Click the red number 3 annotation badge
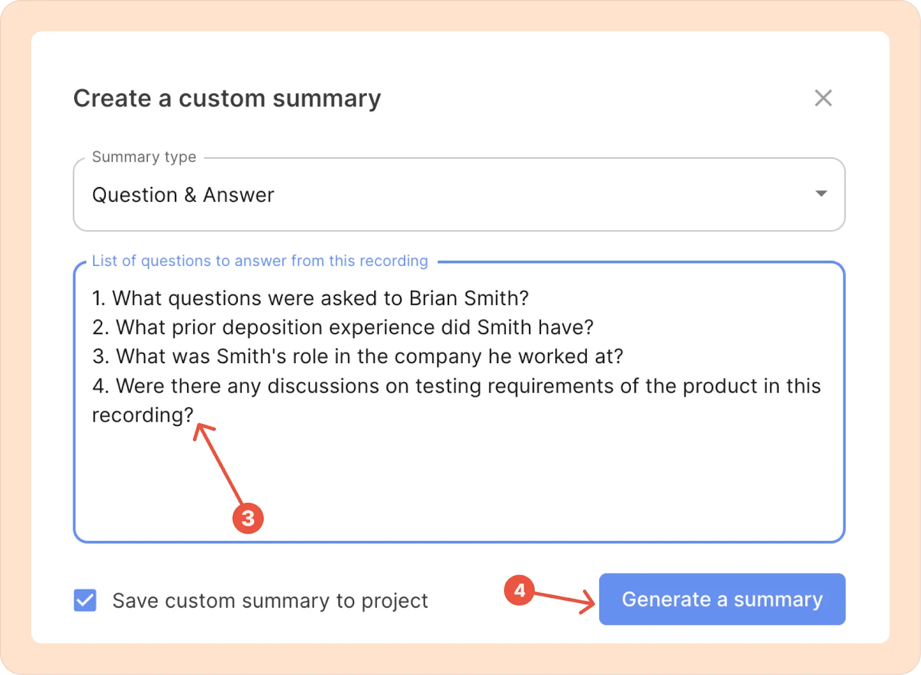This screenshot has width=921, height=675. tap(248, 518)
